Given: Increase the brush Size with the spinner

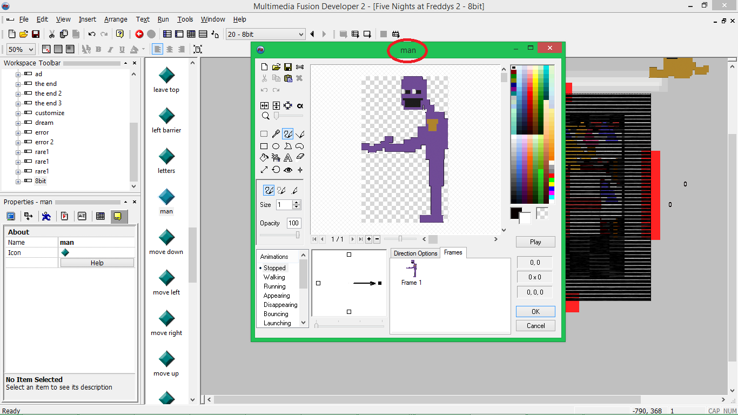Looking at the screenshot, I should [296, 203].
